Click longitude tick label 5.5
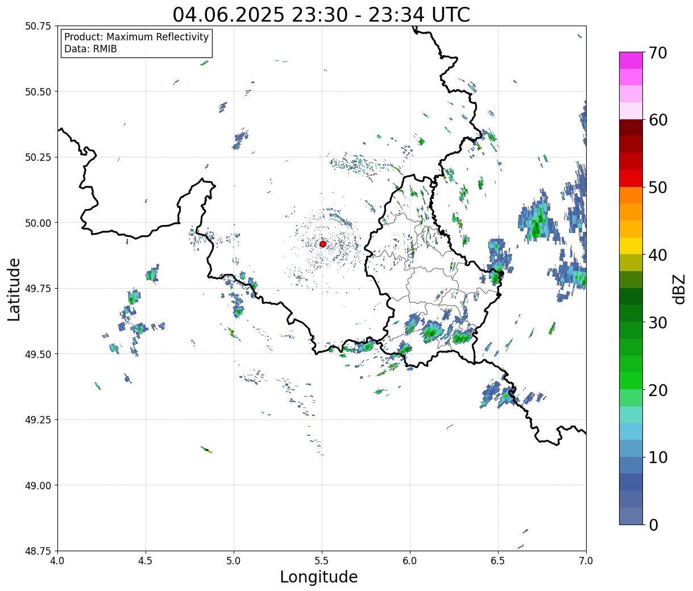Viewport: 693px width, 591px height. tap(322, 560)
